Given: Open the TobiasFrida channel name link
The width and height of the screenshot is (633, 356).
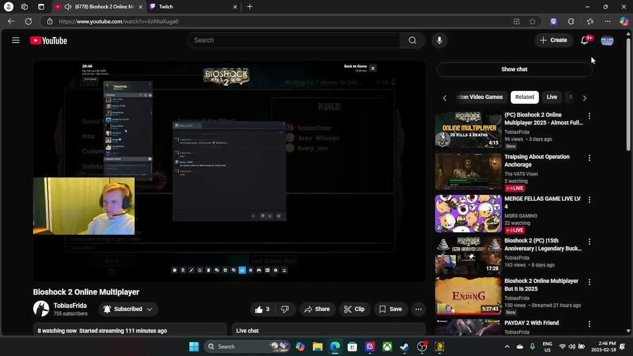Looking at the screenshot, I should pyautogui.click(x=70, y=306).
